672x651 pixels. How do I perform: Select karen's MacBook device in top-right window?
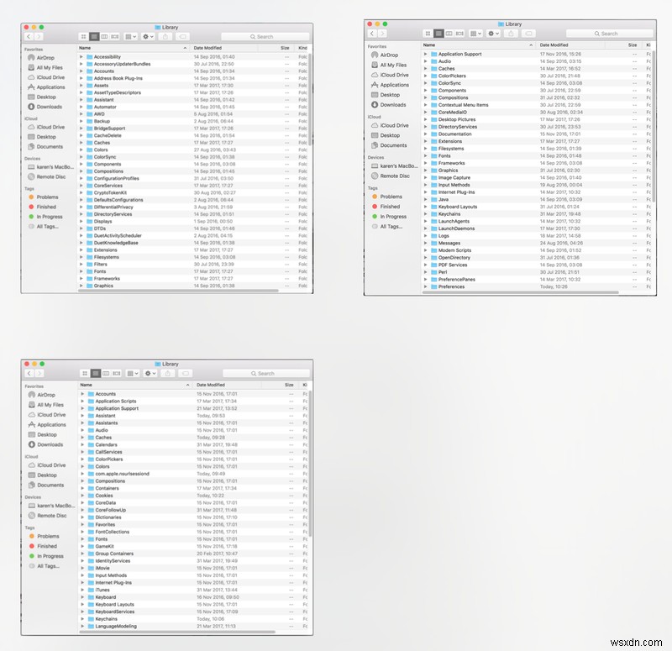394,165
